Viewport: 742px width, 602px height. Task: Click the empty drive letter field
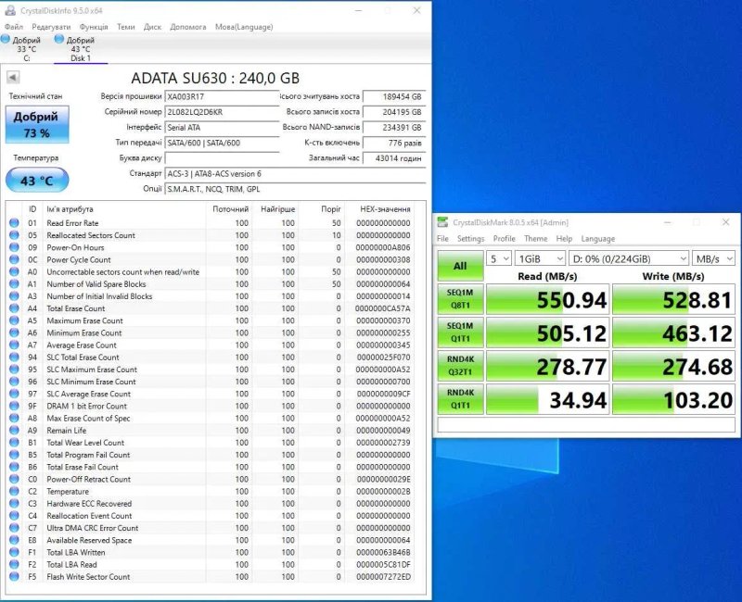pos(222,158)
